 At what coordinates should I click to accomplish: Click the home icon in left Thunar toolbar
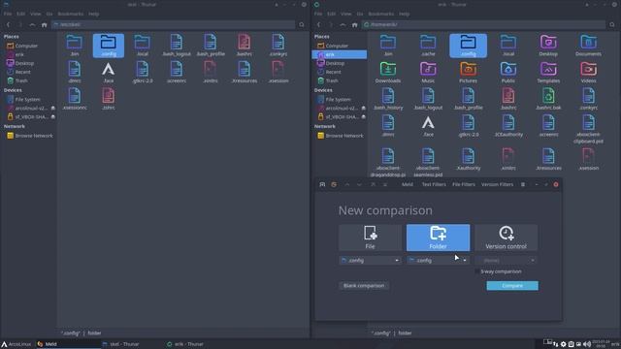point(44,24)
